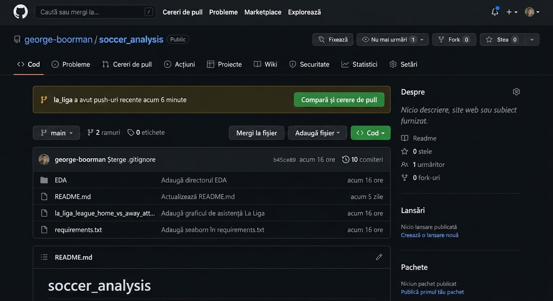Image resolution: width=553 pixels, height=301 pixels.
Task: Open the EDA folder
Action: coord(61,180)
